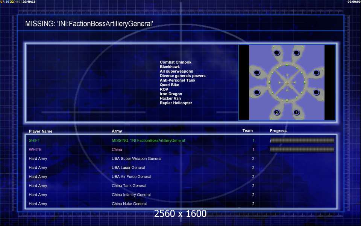Click 'Hard Army' in USA Super Weapon row
Image resolution: width=361 pixels, height=226 pixels.
(38, 159)
